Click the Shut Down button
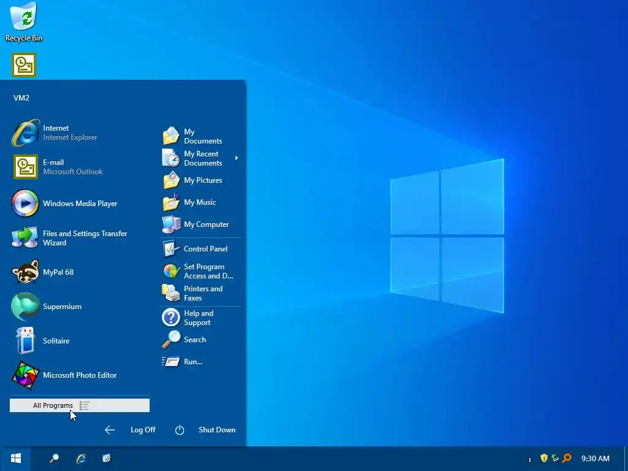628x471 pixels. click(x=205, y=430)
